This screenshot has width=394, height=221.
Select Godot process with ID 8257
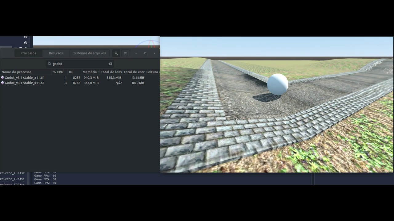coord(80,78)
